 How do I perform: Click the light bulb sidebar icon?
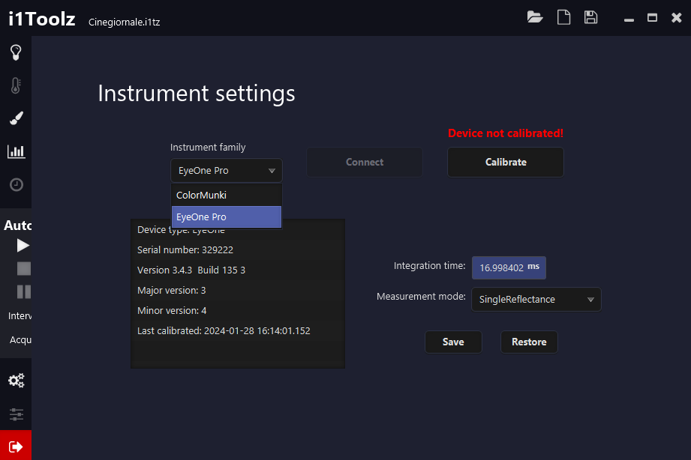point(16,52)
